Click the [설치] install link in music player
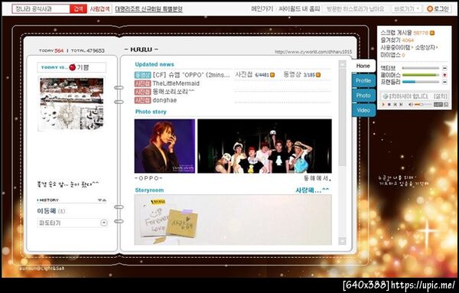This screenshot has height=293, width=459. click(x=441, y=96)
